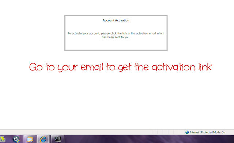Viewport: 234px width, 143px height.
Task: Click the word 'activation' in red text
Action: point(174,67)
